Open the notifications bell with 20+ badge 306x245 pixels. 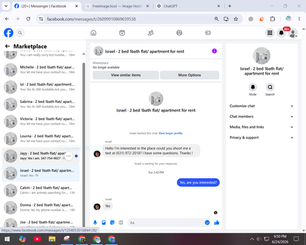coord(282,32)
